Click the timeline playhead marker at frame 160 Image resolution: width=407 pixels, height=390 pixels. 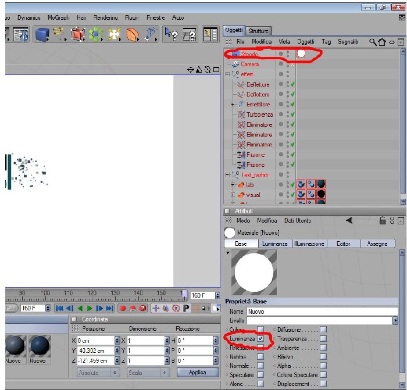tap(184, 294)
